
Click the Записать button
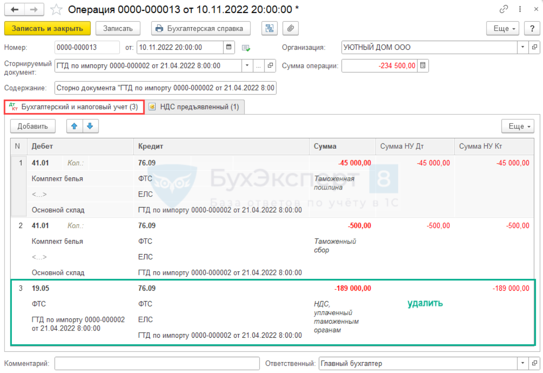[x=118, y=28]
